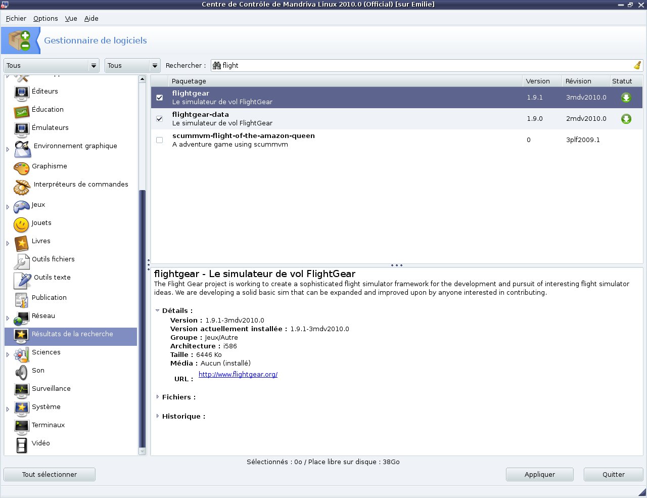Screen dimensions: 647x498
Task: Uncheck the flightgear-data package checkbox
Action: [160, 119]
